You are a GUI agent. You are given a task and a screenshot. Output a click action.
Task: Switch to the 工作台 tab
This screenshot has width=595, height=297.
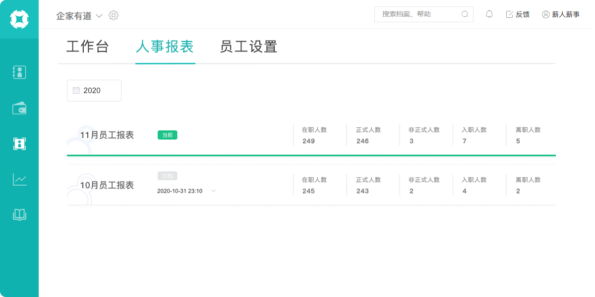point(87,47)
